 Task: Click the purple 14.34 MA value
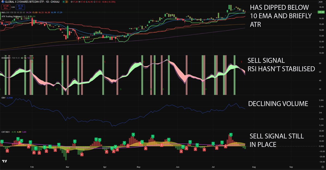(x=29, y=13)
